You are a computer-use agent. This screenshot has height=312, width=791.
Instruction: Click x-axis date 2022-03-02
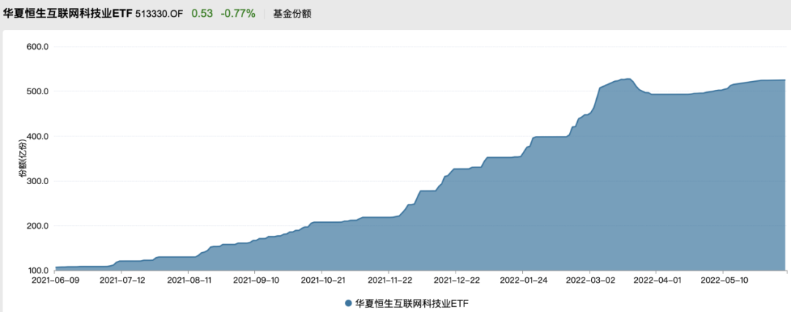pos(589,279)
